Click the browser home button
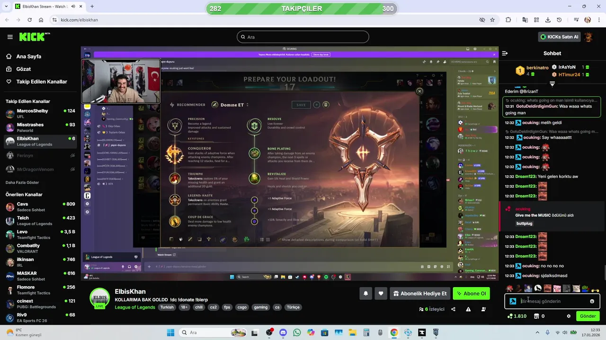Image resolution: width=606 pixels, height=340 pixels. (x=41, y=20)
